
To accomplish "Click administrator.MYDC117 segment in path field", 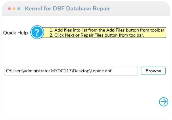I will pos(48,71).
